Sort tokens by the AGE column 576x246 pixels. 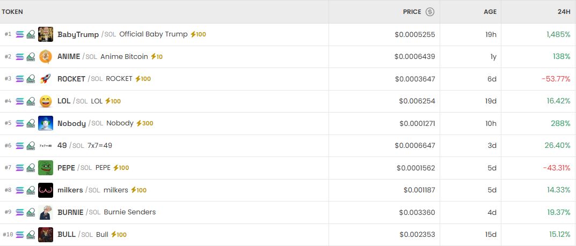pos(490,12)
